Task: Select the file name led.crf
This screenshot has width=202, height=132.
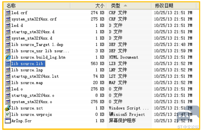Action: (x=19, y=13)
